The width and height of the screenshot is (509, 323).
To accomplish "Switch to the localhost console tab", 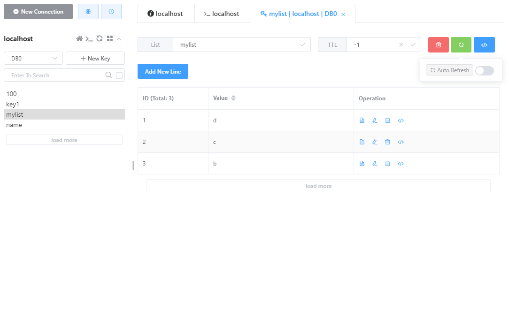I will click(x=223, y=14).
